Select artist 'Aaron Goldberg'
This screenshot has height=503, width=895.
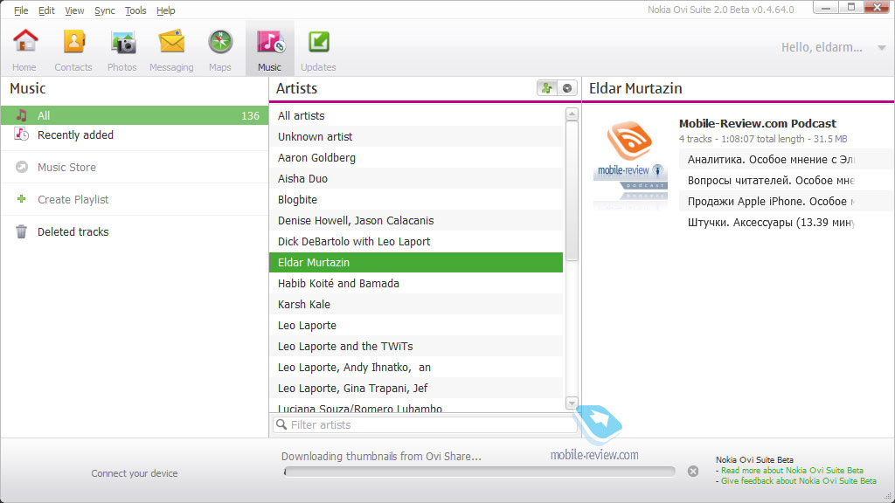[416, 158]
